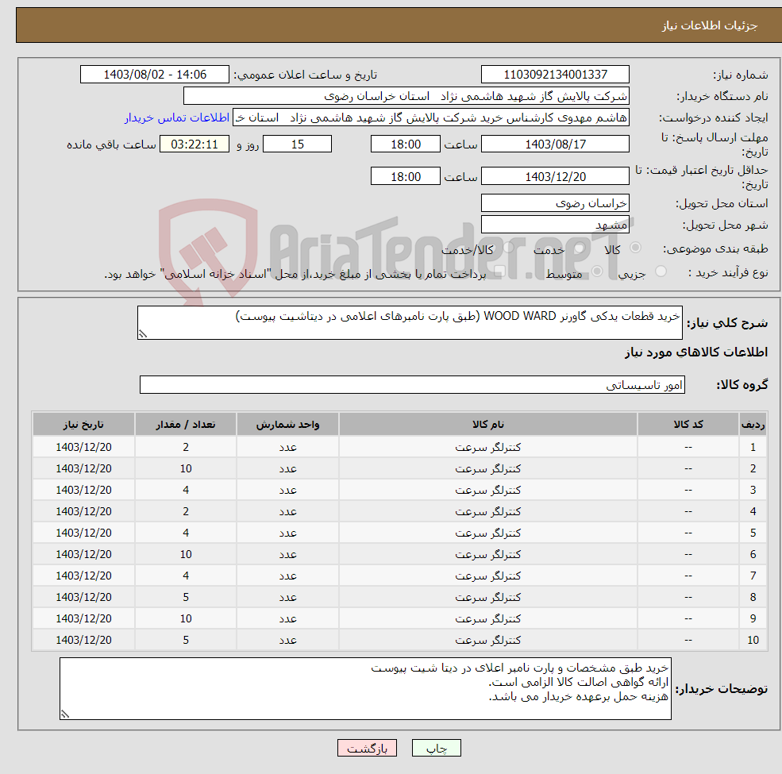Viewport: 782px width, 774px height.
Task: Click the شهر محل تحویل field مشهد
Action: coord(555,225)
